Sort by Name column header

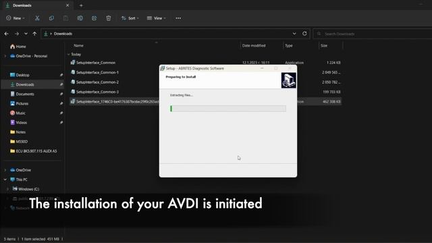click(78, 45)
